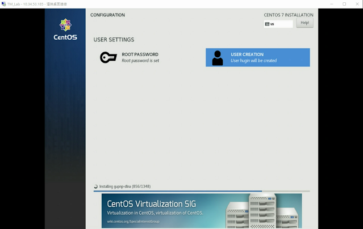This screenshot has height=229, width=363.
Task: Open USER CREATION settings
Action: [x=258, y=58]
